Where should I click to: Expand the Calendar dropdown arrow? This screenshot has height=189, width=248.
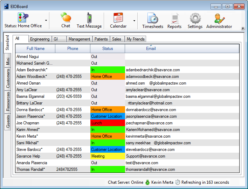[x=134, y=21]
